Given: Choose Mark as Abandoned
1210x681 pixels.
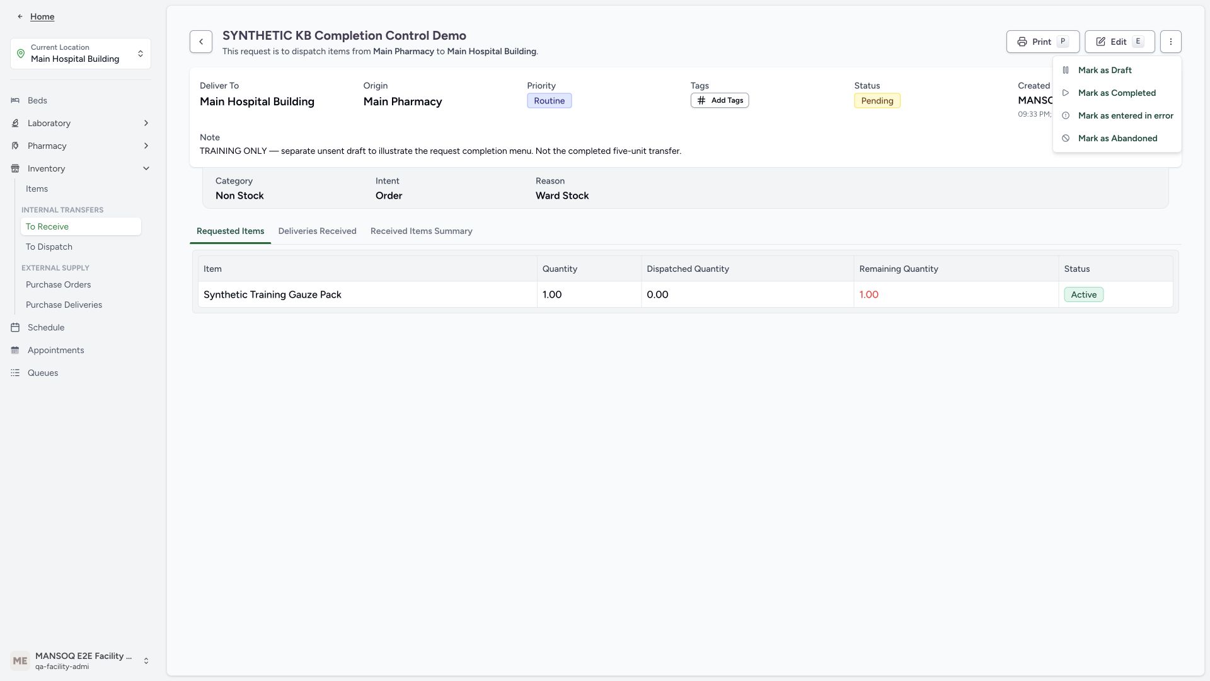Looking at the screenshot, I should tap(1117, 139).
